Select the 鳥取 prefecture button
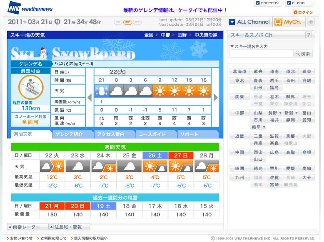The image size is (324, 242). [290, 152]
